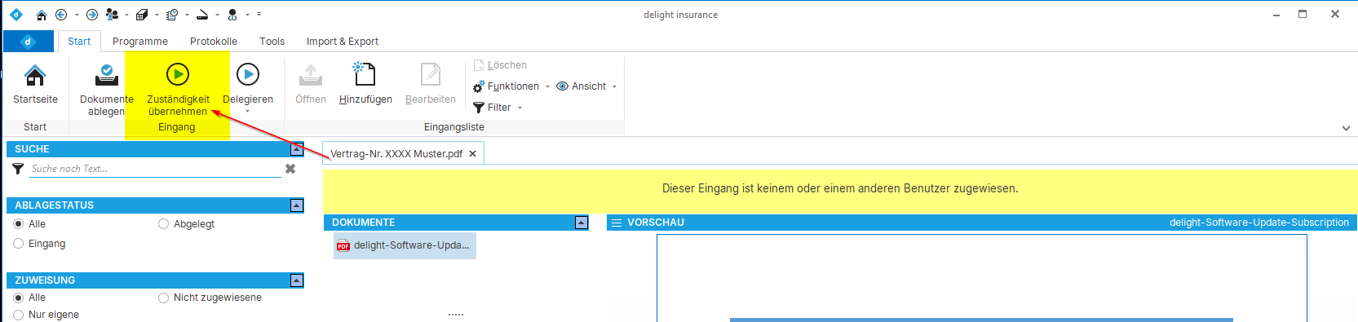Click the Delegieren play icon
The width and height of the screenshot is (1358, 322).
(x=248, y=74)
